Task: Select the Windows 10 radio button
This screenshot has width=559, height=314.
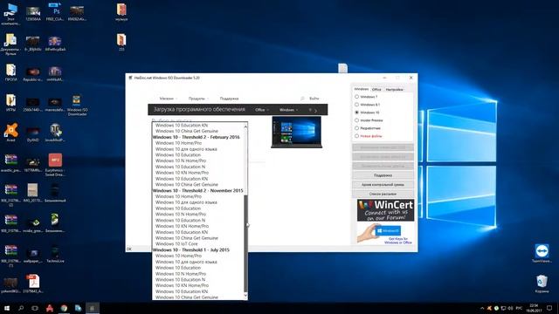Action: tap(356, 113)
